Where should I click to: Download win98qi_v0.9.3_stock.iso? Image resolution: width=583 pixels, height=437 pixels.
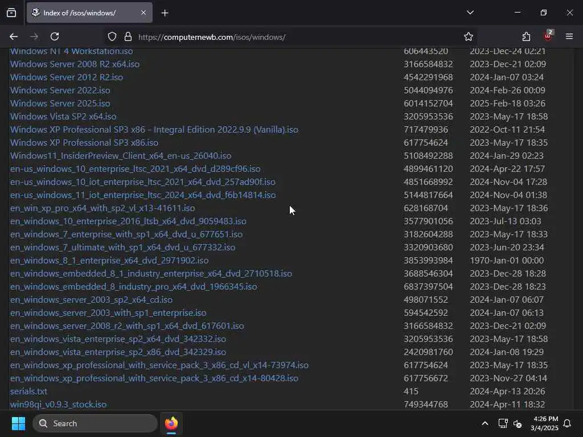click(x=58, y=405)
